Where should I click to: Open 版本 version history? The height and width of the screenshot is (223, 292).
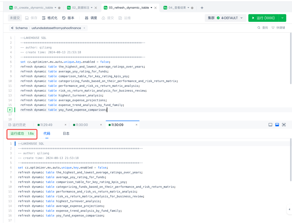click(x=68, y=18)
